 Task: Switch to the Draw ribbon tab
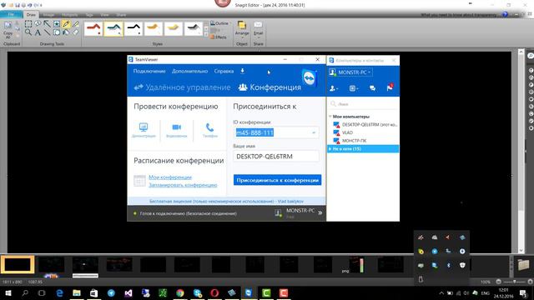[31, 15]
